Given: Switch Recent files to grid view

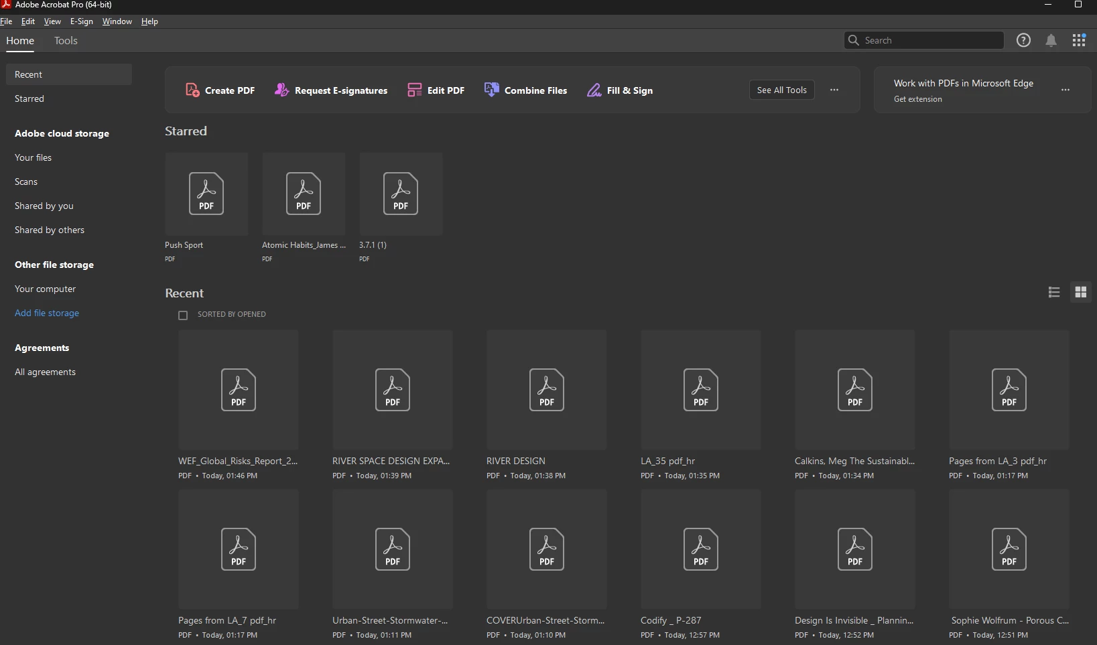Looking at the screenshot, I should coord(1080,292).
